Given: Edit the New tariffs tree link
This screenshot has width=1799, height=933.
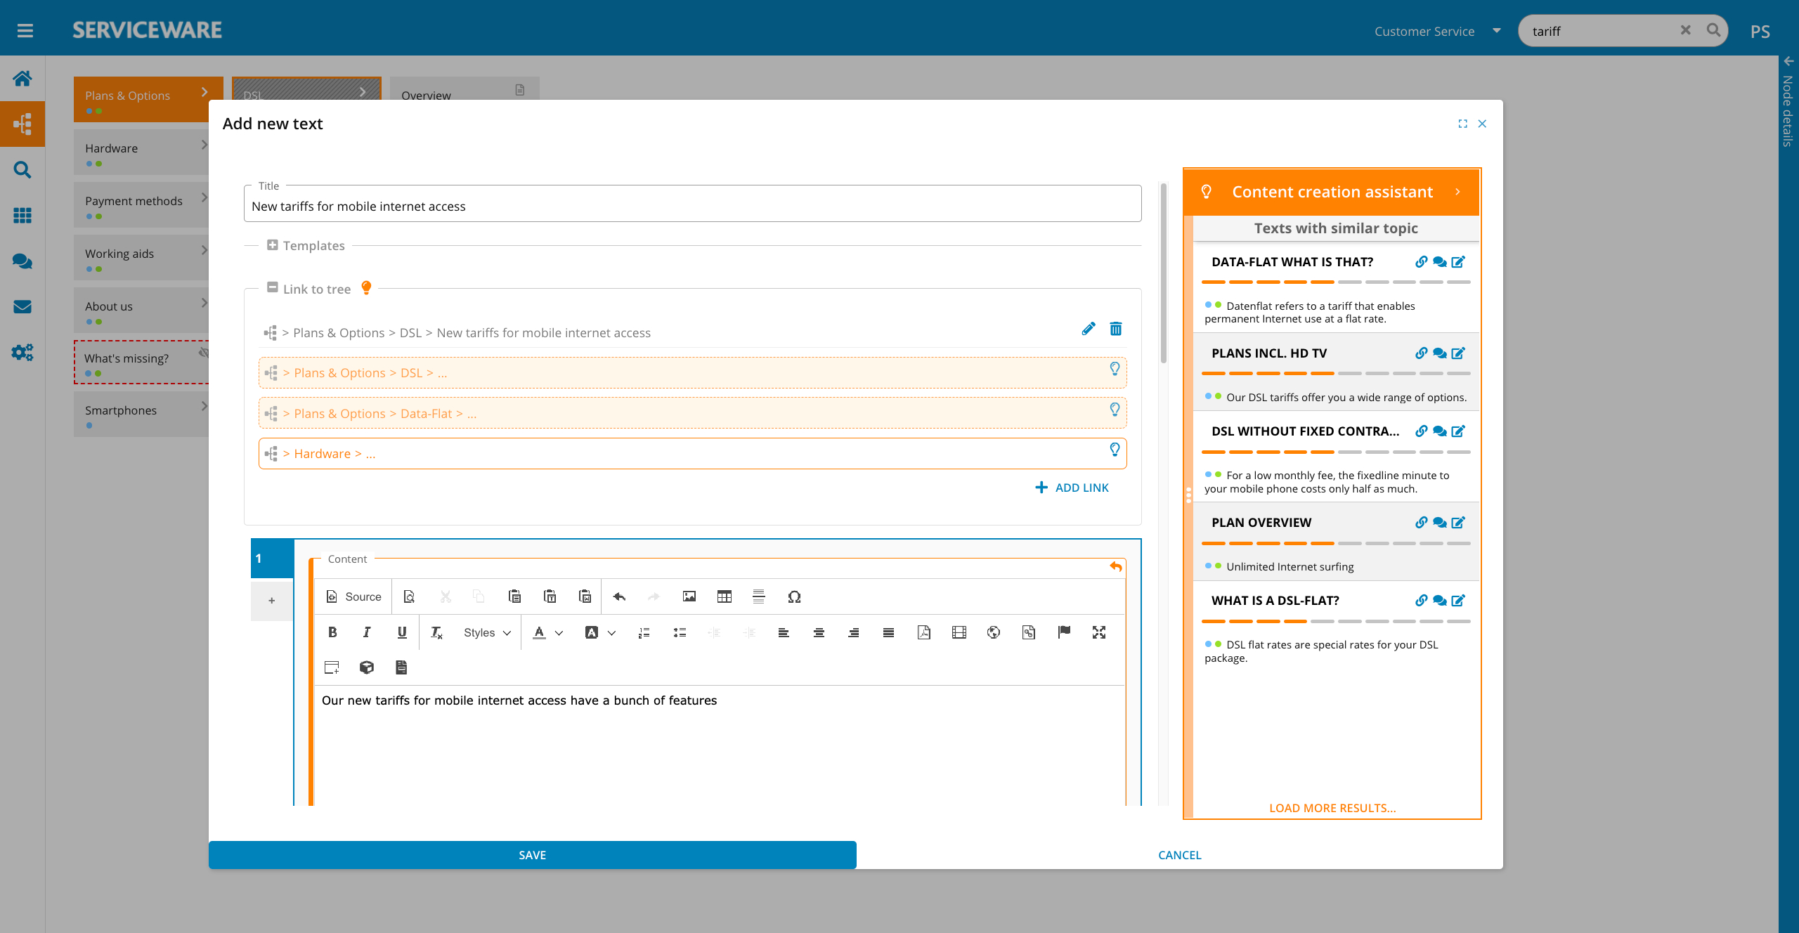Looking at the screenshot, I should point(1089,329).
